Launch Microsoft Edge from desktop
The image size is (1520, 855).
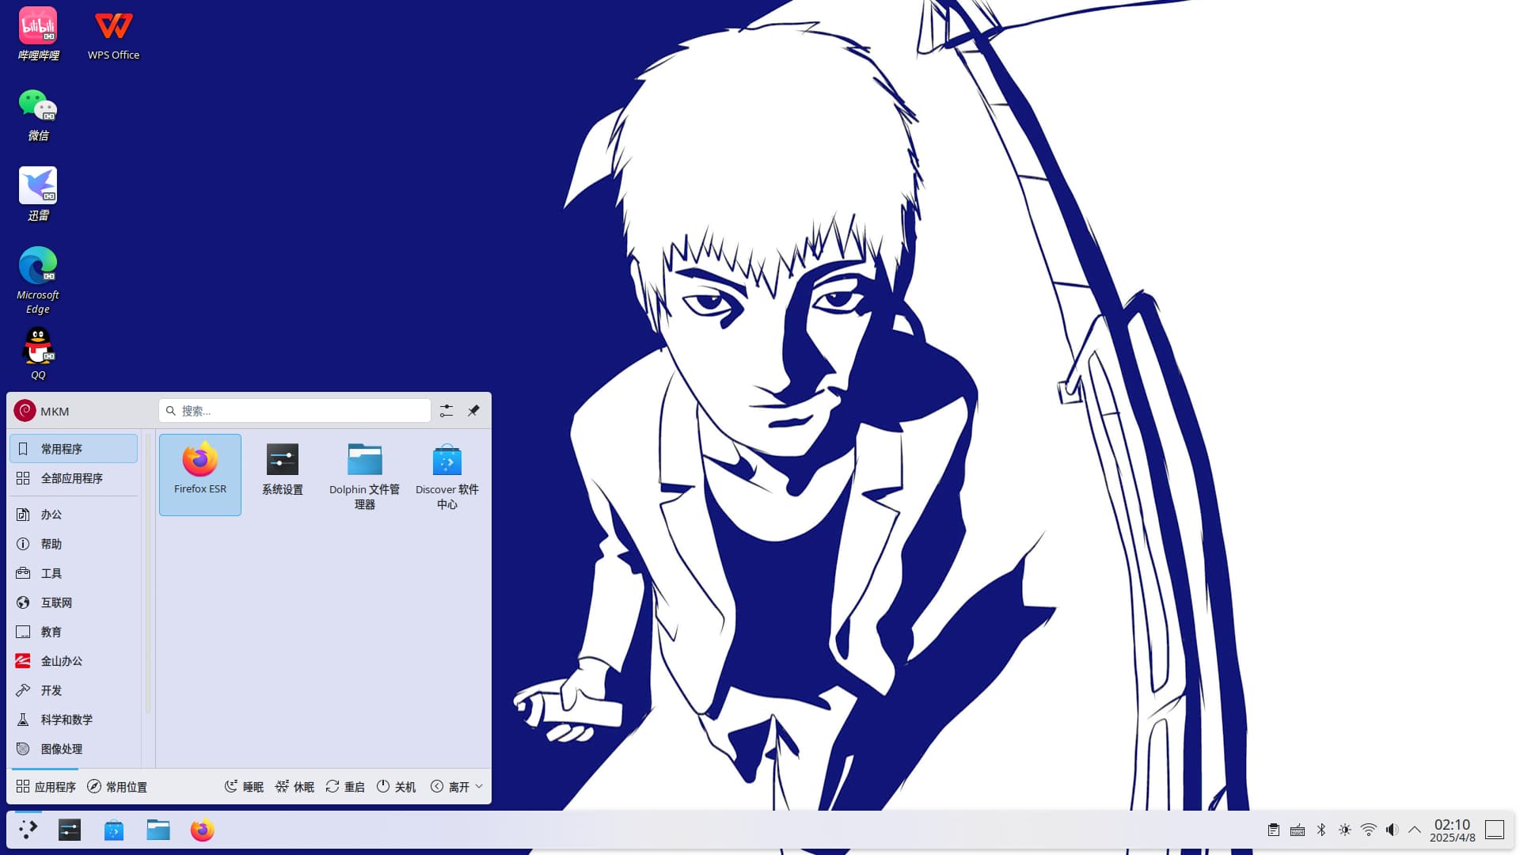38,280
